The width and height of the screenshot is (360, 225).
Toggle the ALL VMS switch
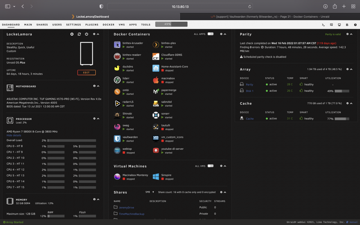coord(211,166)
